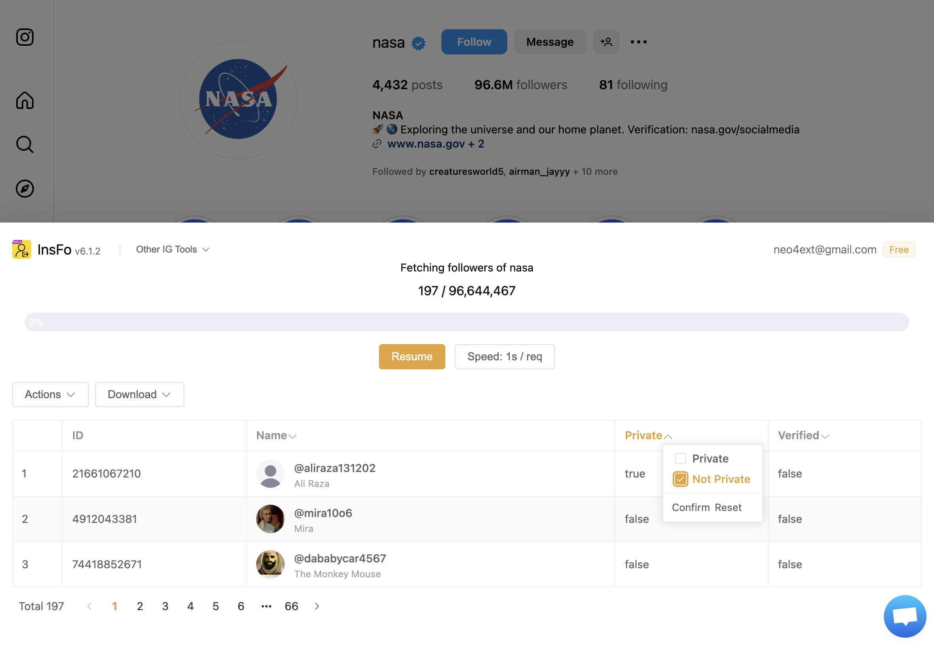The height and width of the screenshot is (646, 934).
Task: Click the InsFo logo icon
Action: click(x=21, y=249)
